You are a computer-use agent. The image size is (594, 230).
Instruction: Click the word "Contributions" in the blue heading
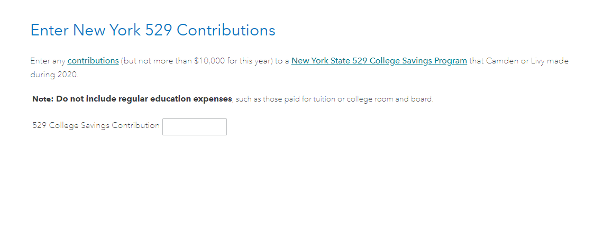point(226,30)
